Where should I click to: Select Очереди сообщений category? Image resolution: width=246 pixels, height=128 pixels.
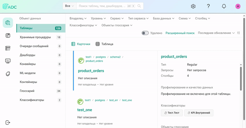(41, 46)
